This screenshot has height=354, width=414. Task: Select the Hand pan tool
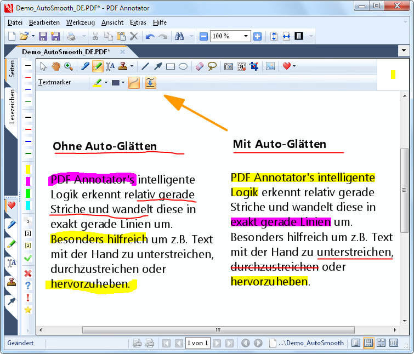coord(56,66)
